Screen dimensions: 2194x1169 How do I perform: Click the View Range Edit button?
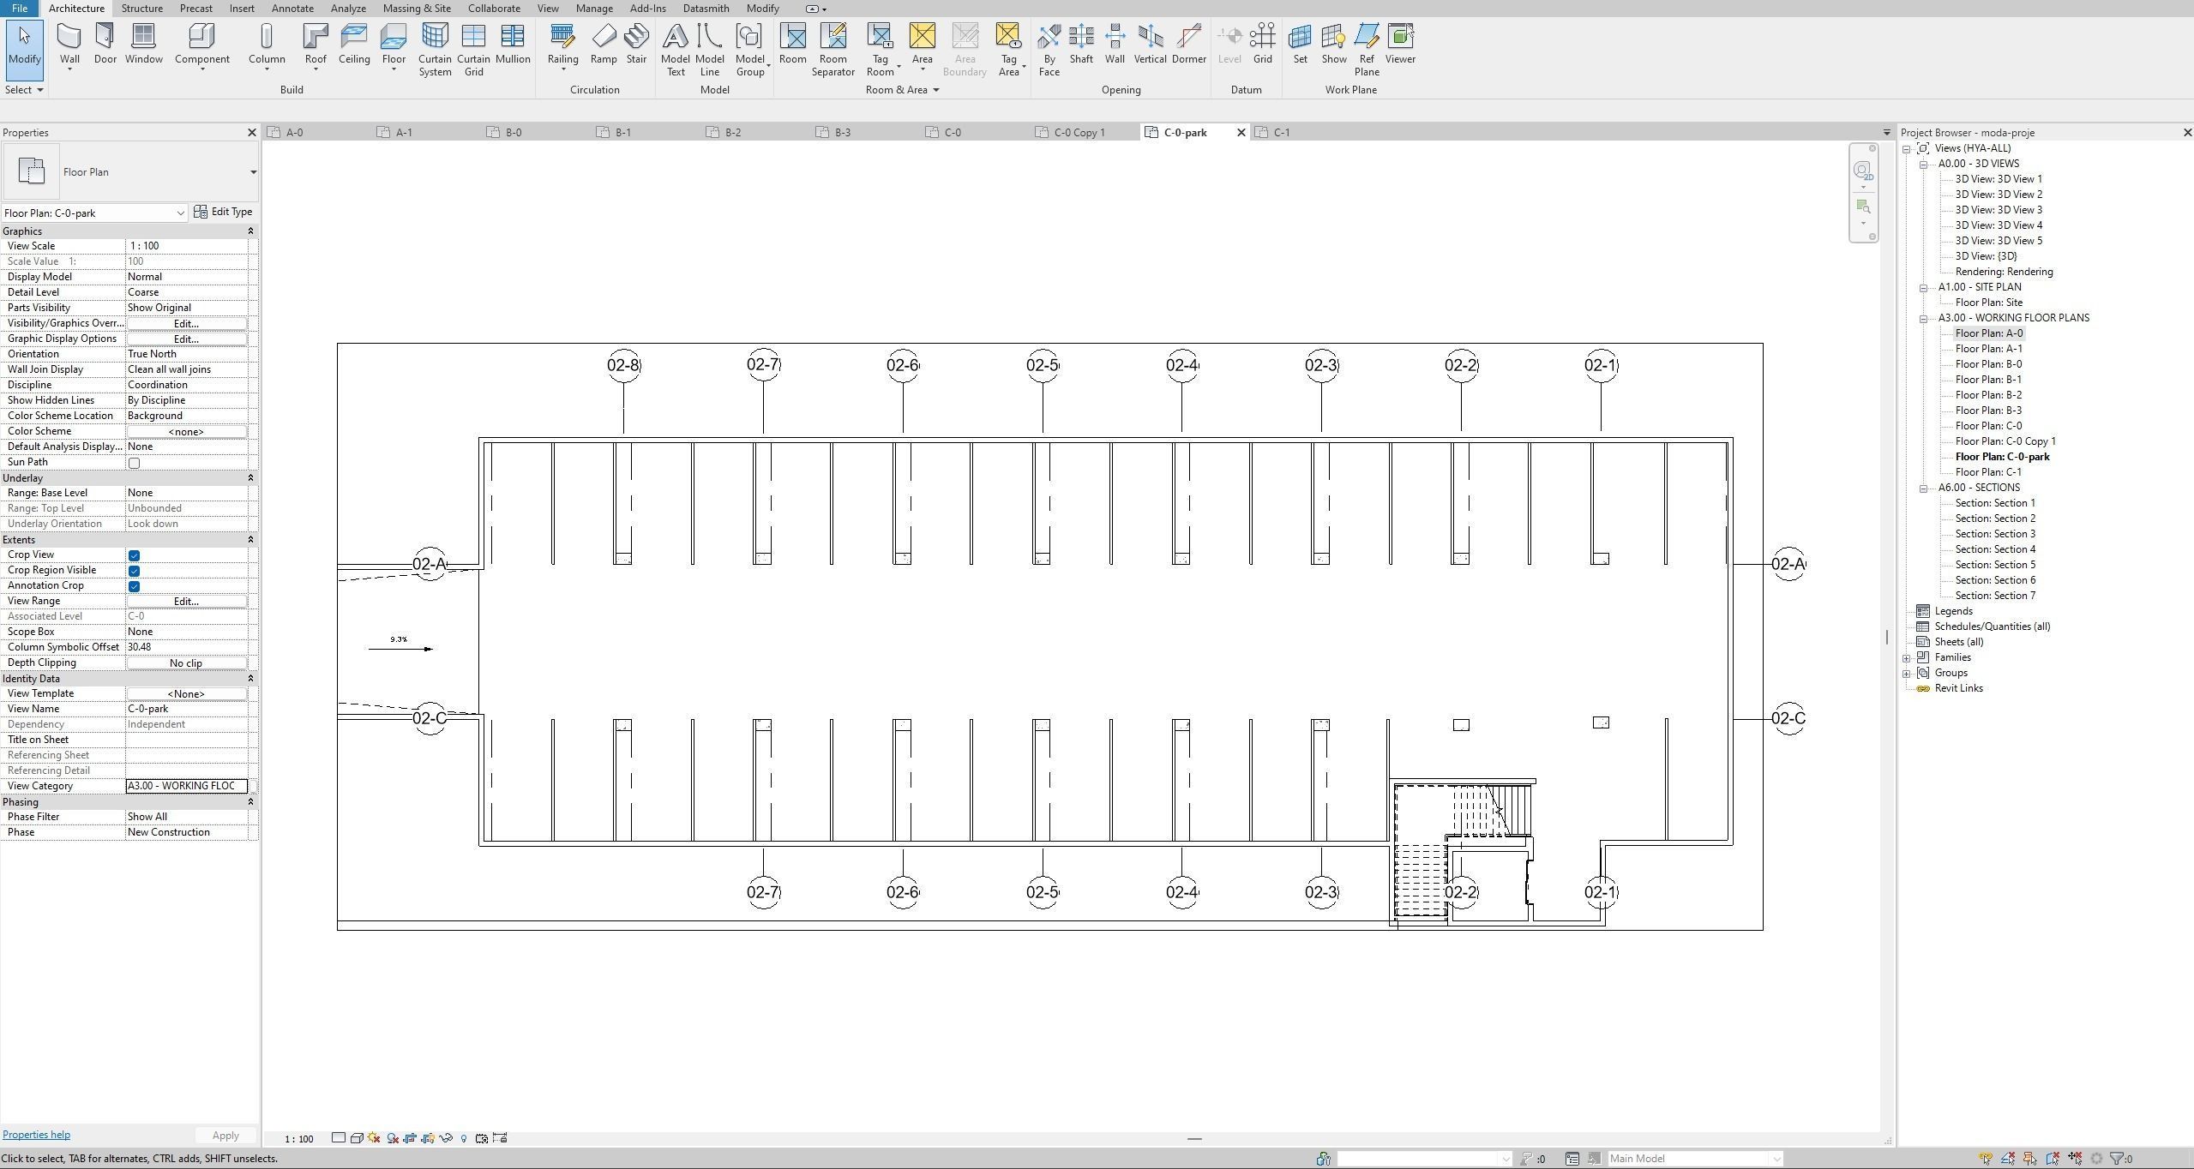pyautogui.click(x=186, y=602)
